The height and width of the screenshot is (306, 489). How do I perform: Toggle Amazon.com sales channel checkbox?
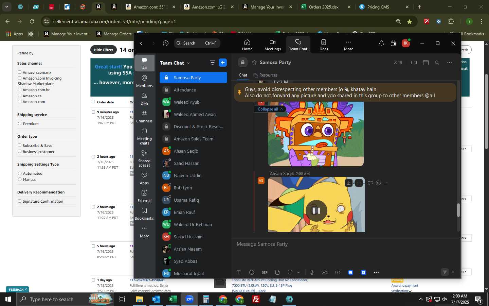coord(20,102)
